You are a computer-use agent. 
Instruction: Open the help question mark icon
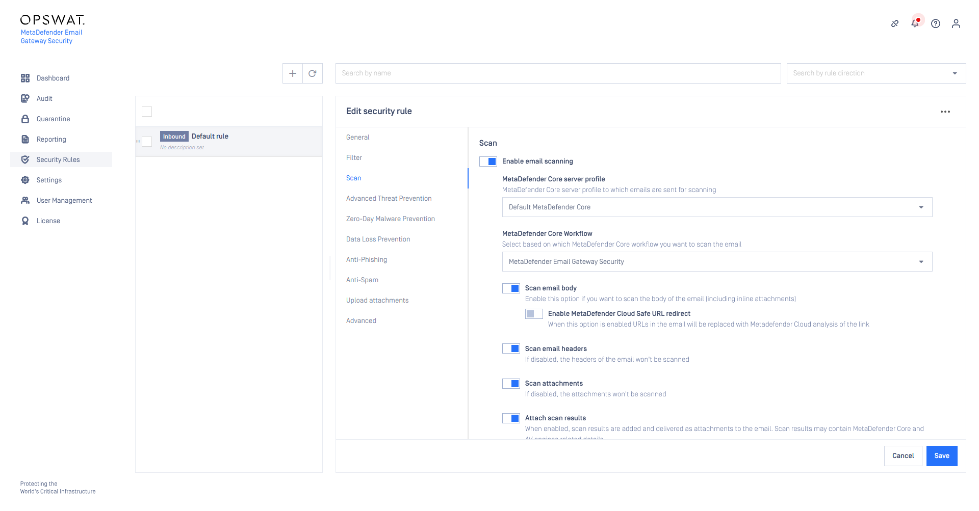click(936, 23)
